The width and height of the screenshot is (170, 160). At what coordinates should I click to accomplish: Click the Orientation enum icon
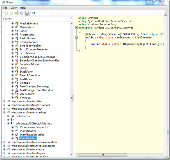(17, 27)
